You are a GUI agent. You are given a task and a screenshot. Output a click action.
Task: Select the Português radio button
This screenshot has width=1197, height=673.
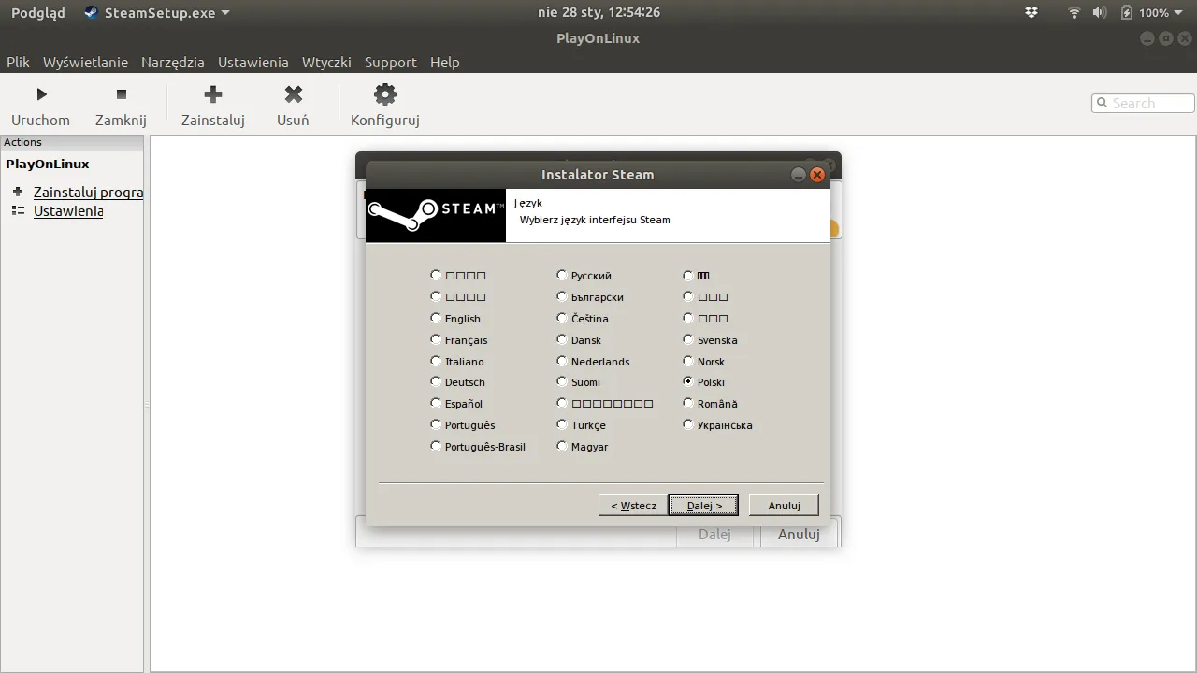click(436, 424)
